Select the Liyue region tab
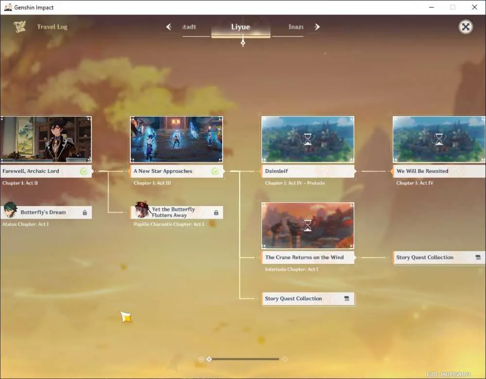 (241, 27)
